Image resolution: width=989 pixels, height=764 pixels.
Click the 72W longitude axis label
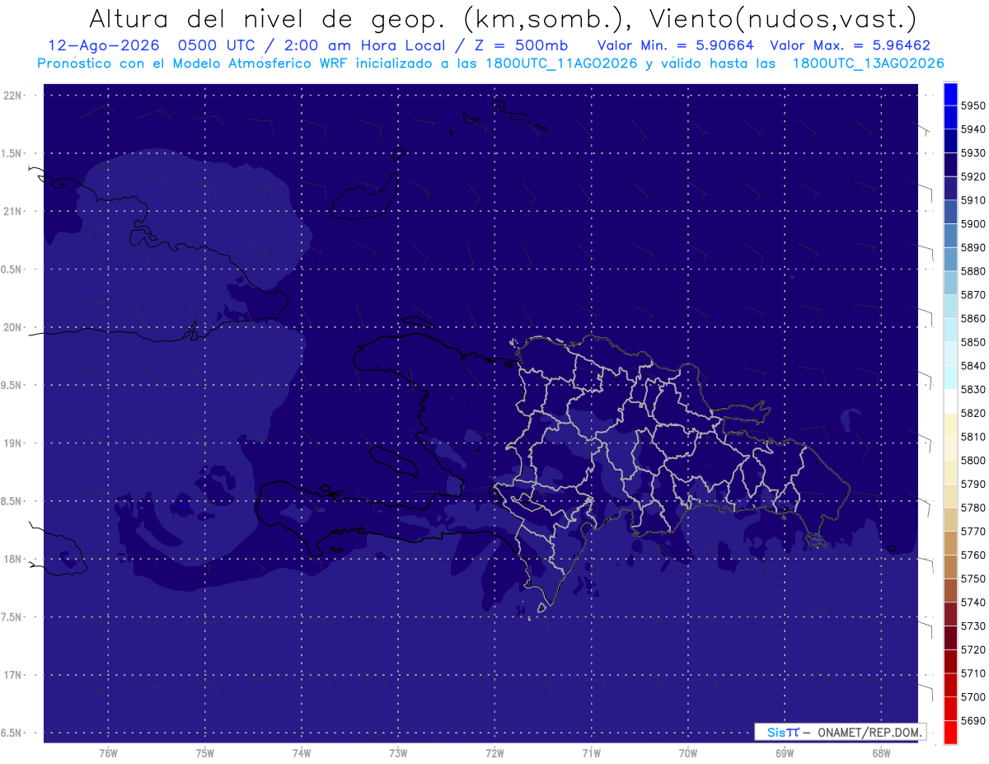coord(495,753)
